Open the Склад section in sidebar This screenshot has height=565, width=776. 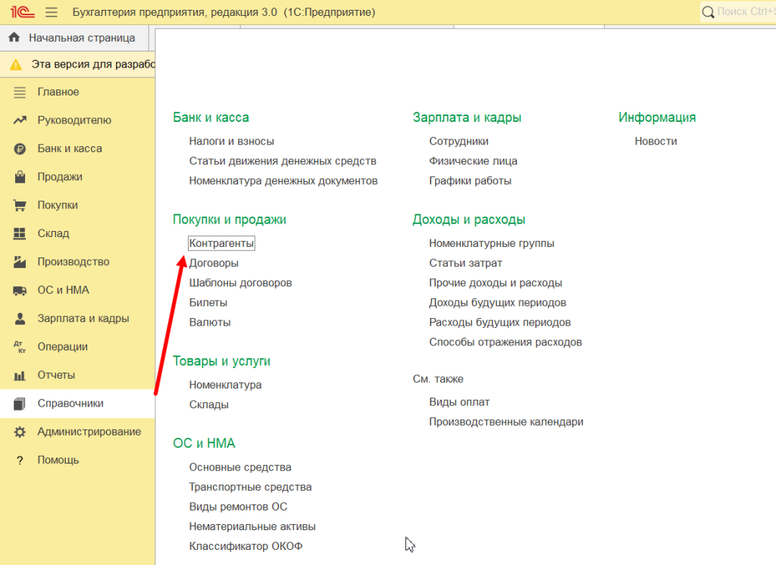[x=53, y=233]
